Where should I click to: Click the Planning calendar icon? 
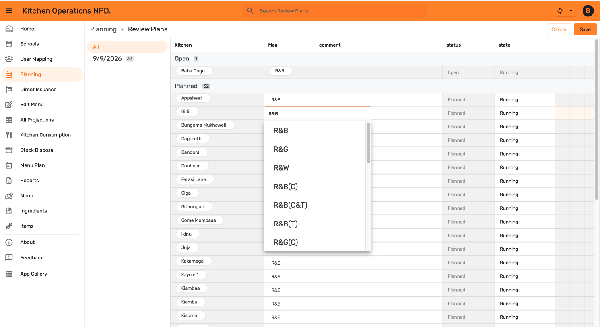click(9, 74)
